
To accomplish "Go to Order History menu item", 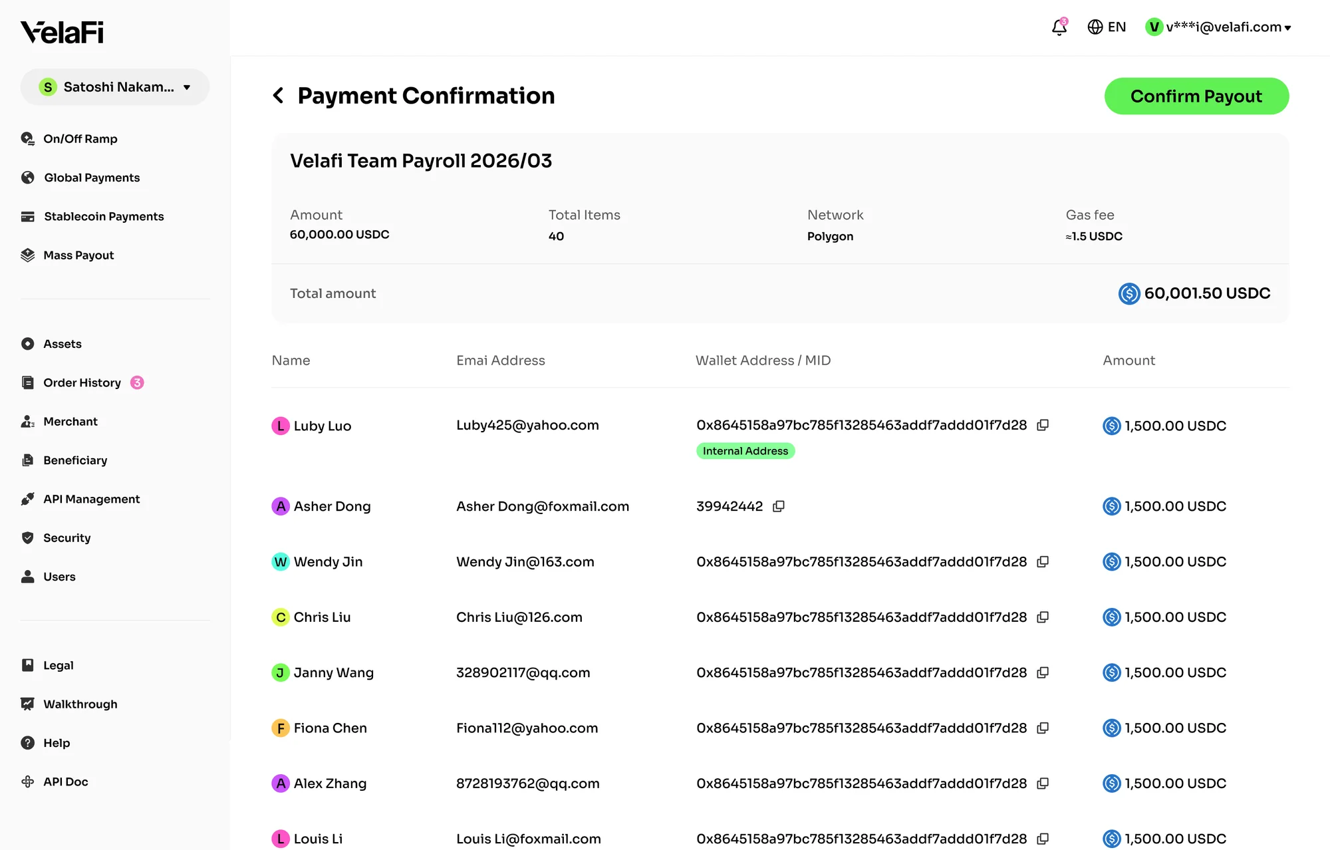I will click(82, 382).
